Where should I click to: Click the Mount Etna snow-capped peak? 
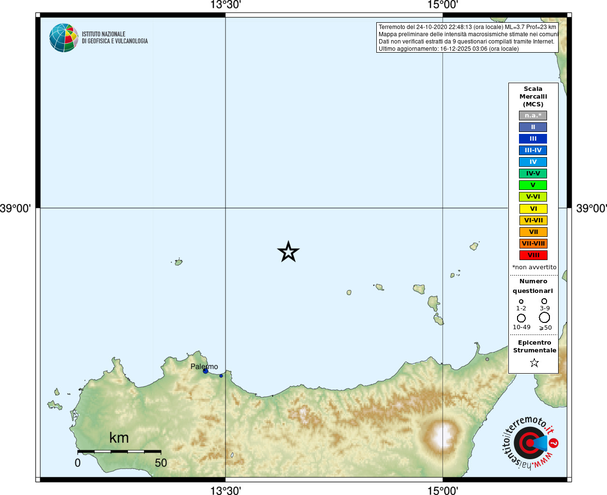click(x=443, y=436)
